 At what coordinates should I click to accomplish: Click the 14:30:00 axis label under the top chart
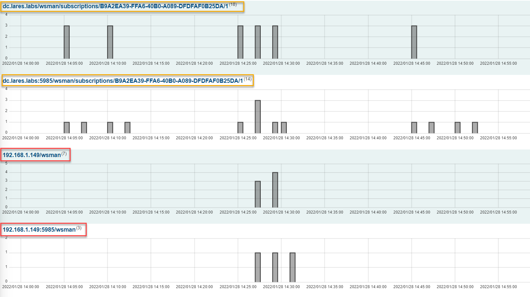[x=281, y=63]
